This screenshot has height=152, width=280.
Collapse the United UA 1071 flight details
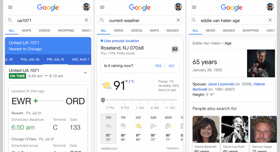(x=85, y=73)
